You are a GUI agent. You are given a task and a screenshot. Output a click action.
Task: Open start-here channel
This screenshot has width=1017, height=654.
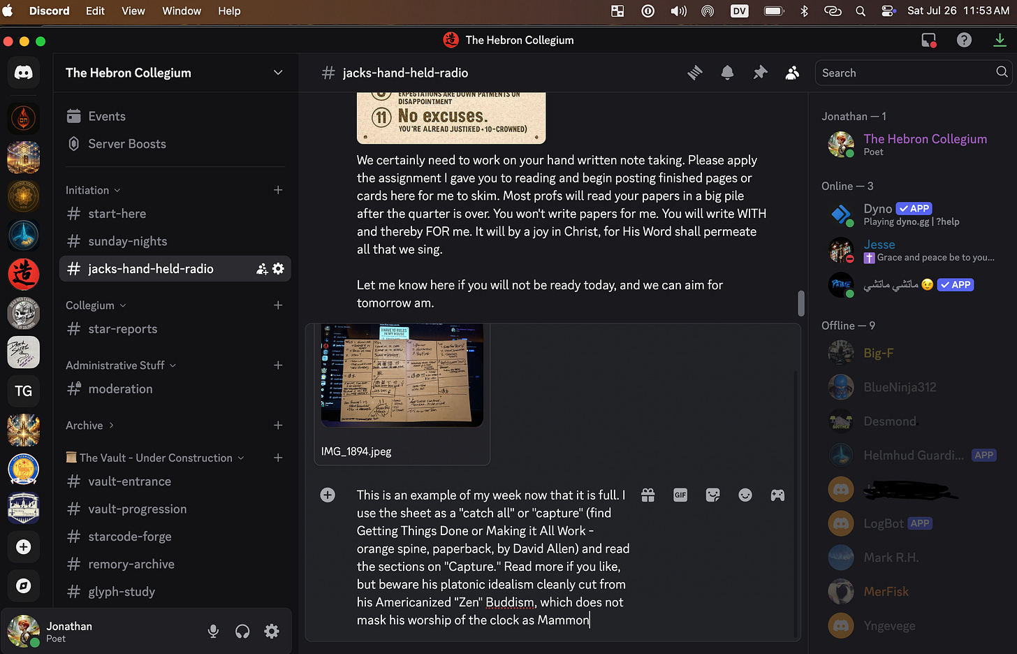coord(175,214)
